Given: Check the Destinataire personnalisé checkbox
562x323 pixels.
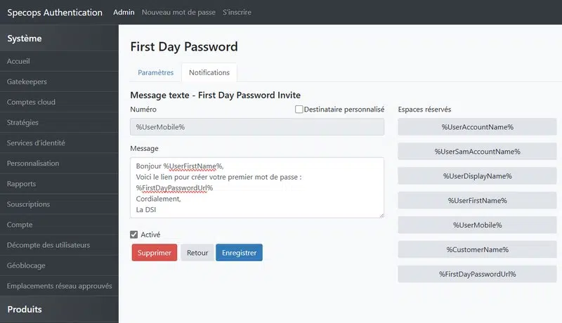Looking at the screenshot, I should (x=299, y=110).
